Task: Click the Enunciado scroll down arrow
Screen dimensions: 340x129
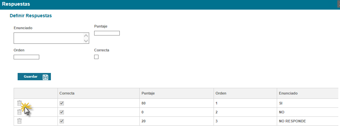Action: 86,40
